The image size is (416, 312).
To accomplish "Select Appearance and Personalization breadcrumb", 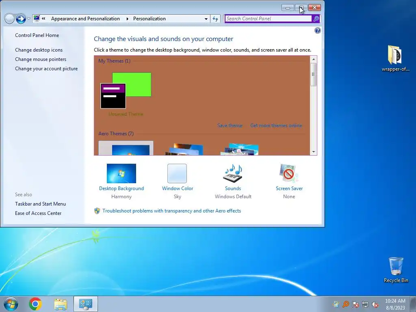I will point(85,19).
